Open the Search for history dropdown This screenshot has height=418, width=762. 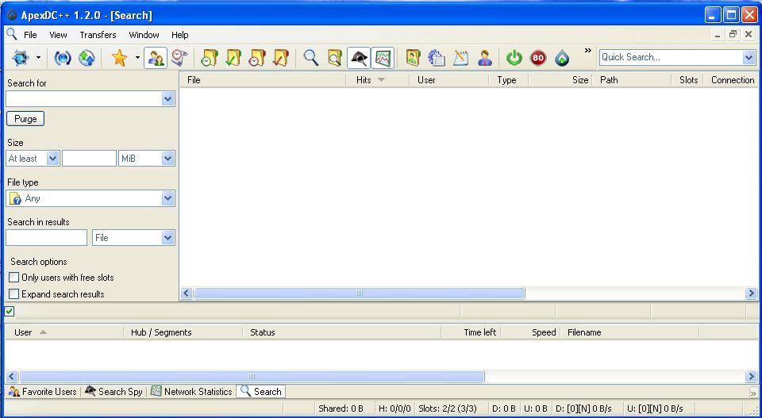click(168, 99)
